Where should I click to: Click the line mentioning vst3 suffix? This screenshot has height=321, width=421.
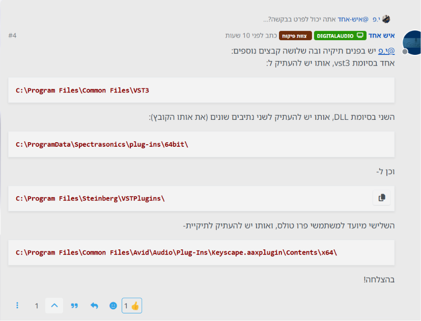330,63
